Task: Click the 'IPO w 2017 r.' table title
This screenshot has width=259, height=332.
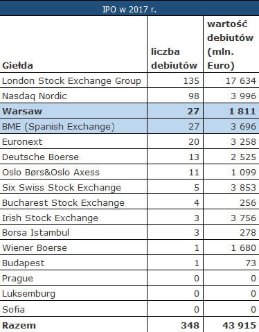Action: pos(129,9)
